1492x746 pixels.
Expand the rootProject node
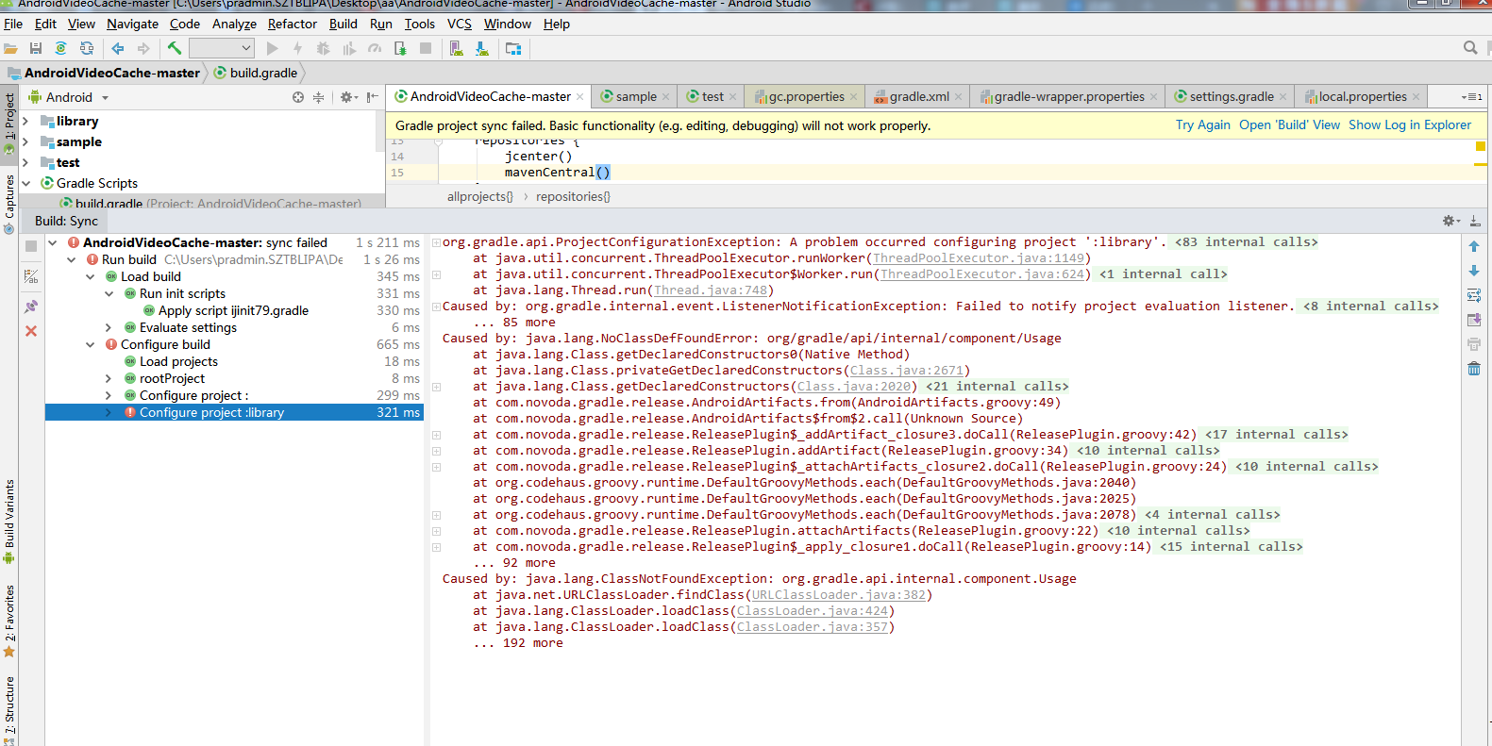(x=109, y=378)
